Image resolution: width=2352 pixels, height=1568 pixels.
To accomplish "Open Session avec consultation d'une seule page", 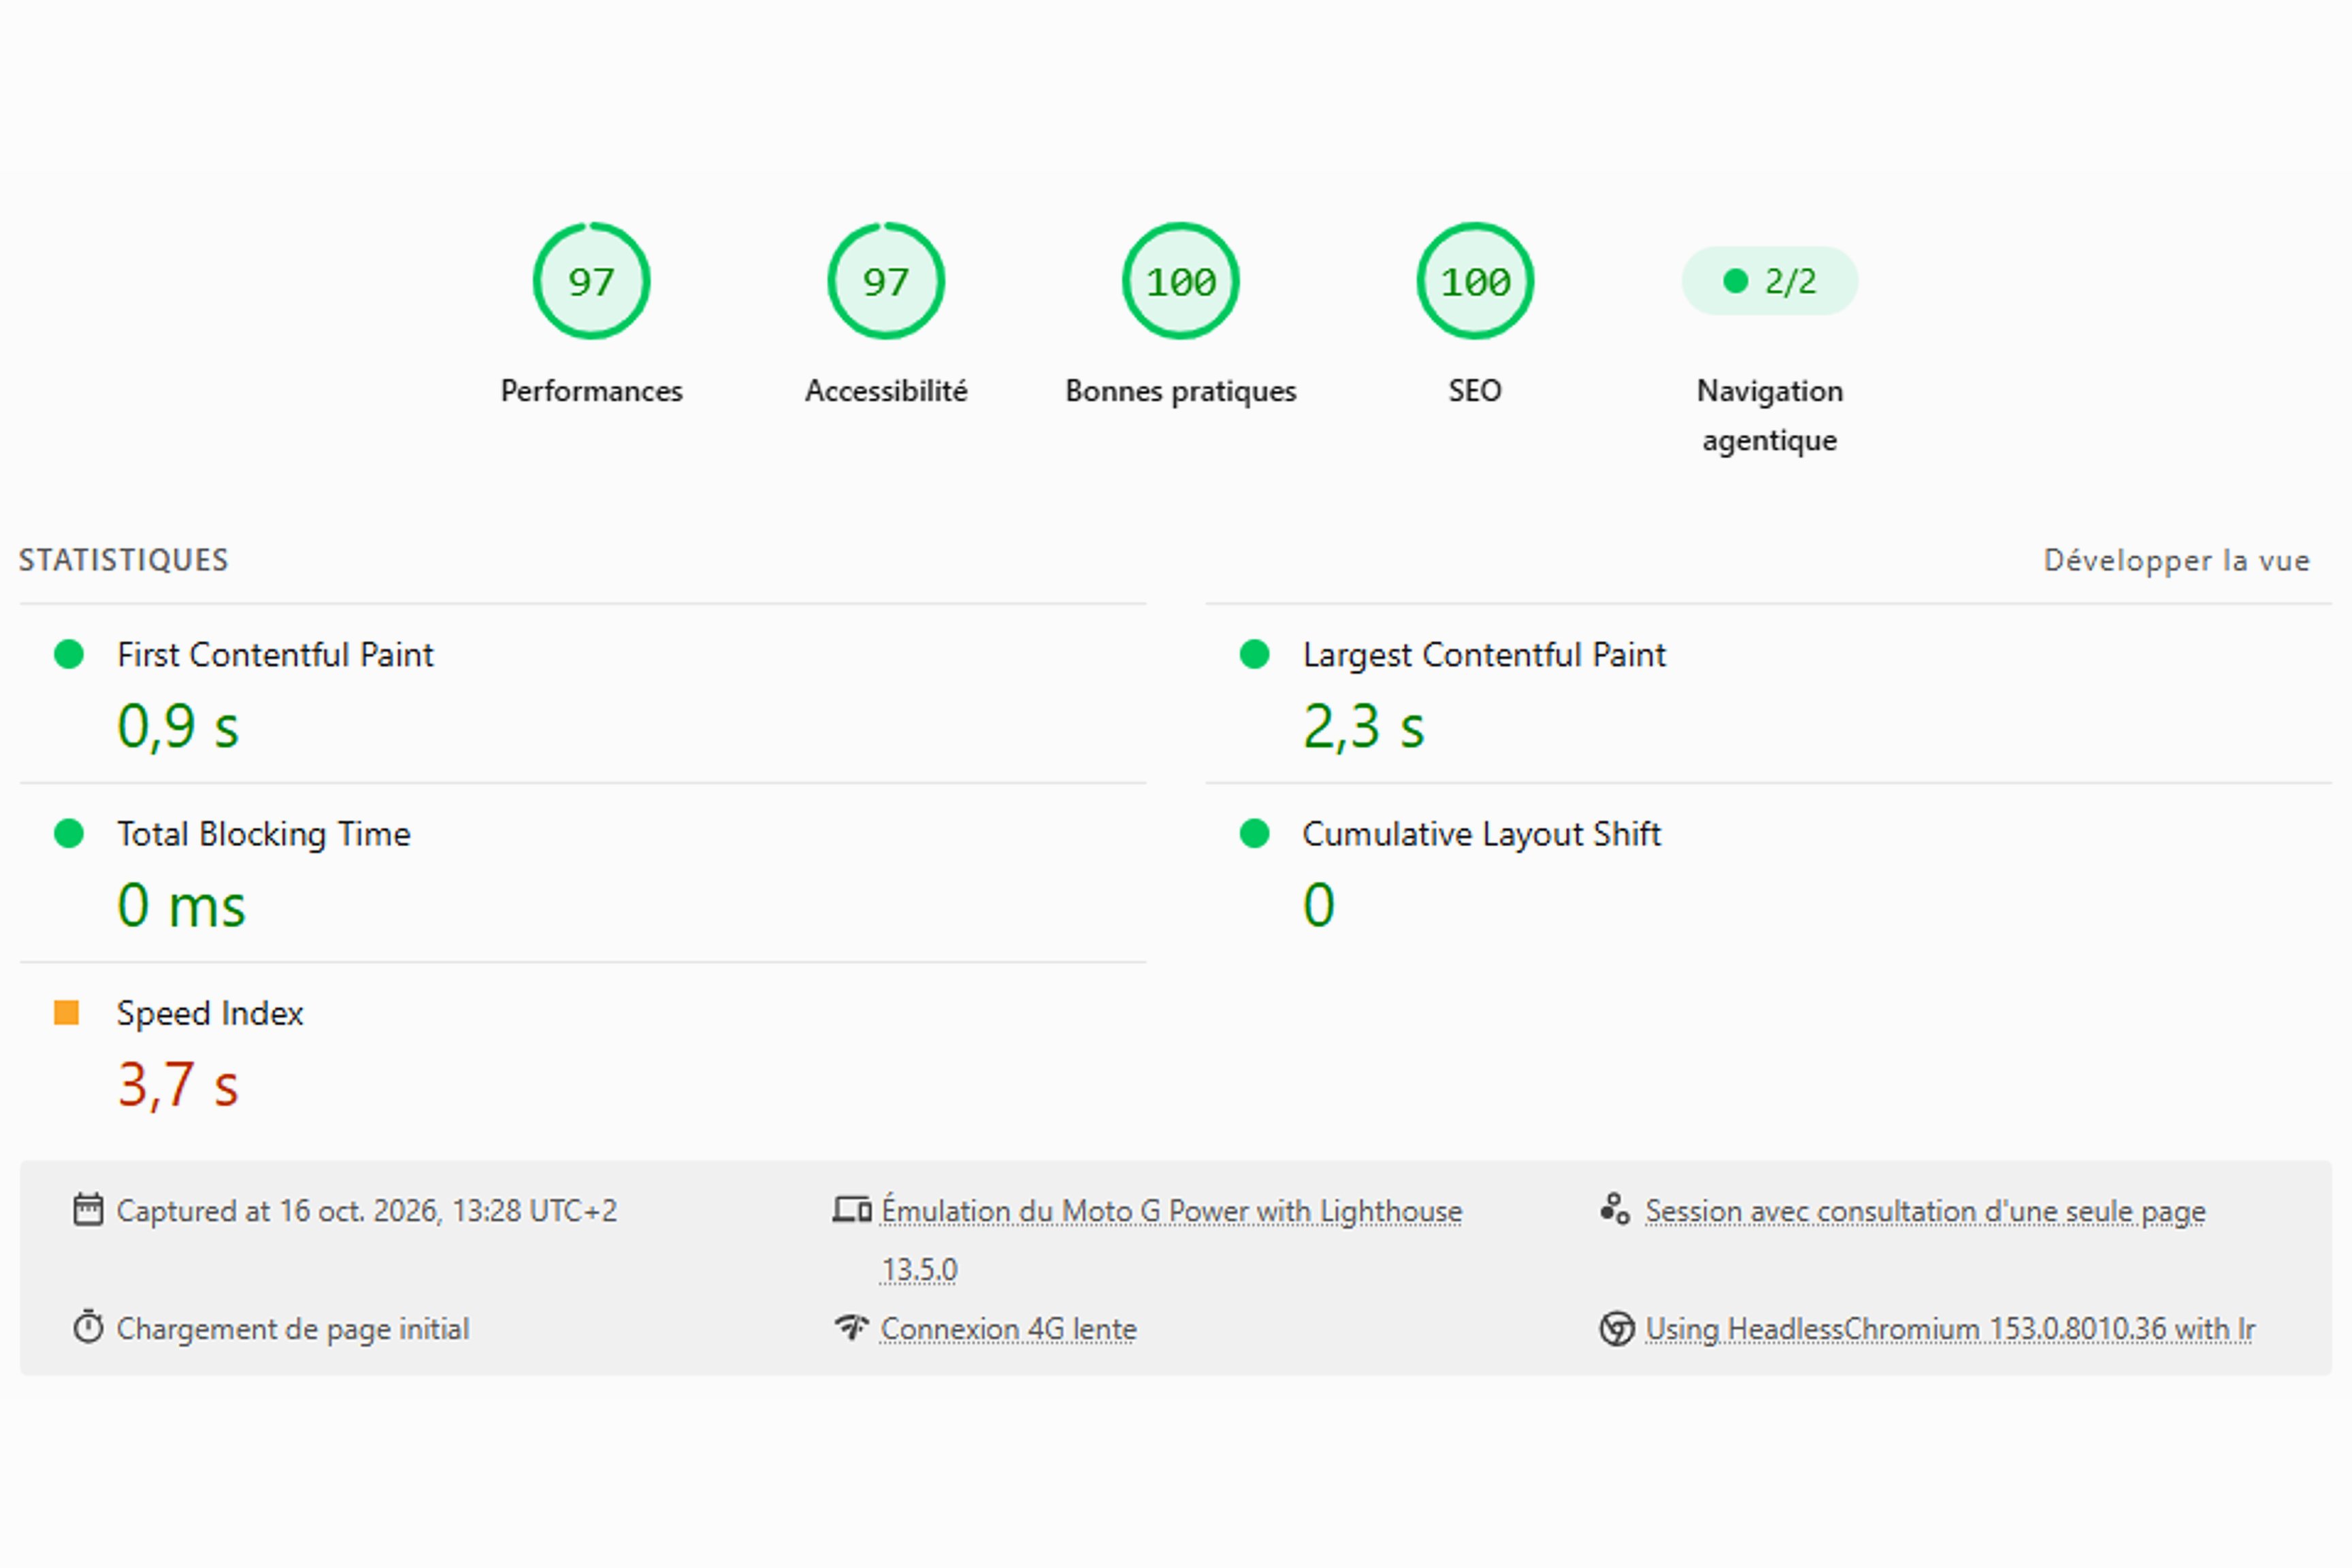I will [1925, 1211].
